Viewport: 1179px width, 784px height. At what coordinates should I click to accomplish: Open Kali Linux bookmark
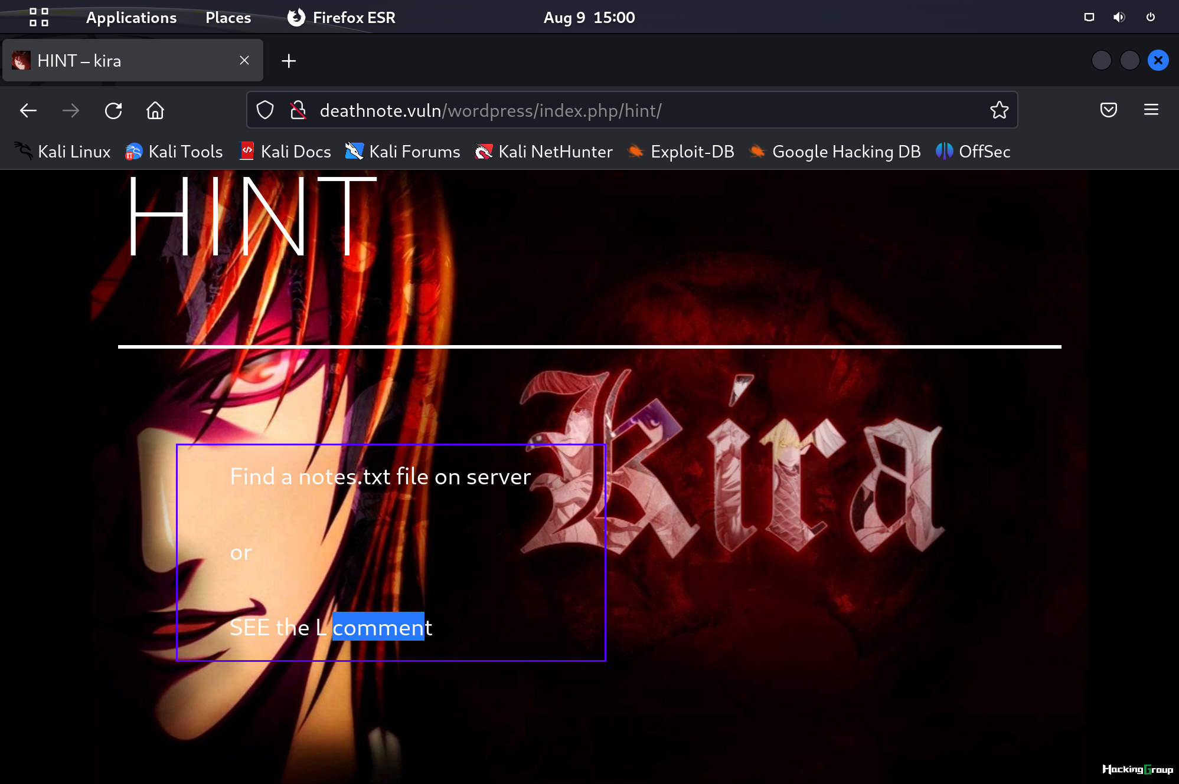(x=63, y=152)
